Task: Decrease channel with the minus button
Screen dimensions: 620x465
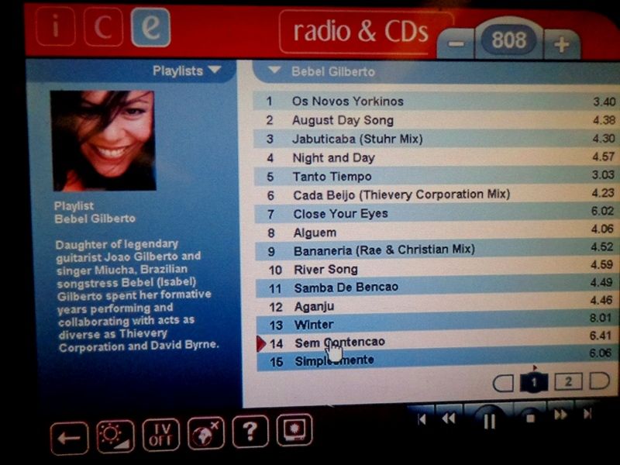Action: [x=456, y=43]
